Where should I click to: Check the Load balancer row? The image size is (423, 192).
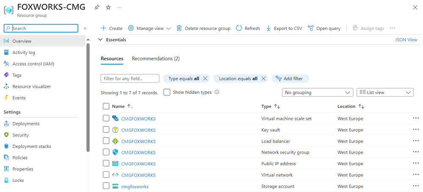(x=106, y=141)
